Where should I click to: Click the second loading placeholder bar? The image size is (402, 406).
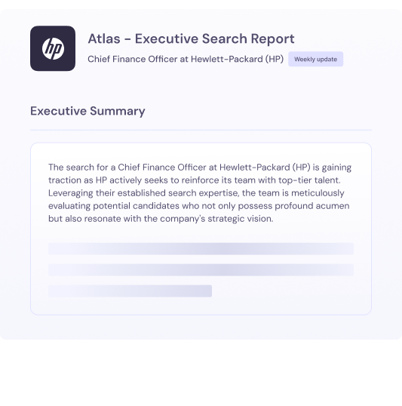click(201, 270)
